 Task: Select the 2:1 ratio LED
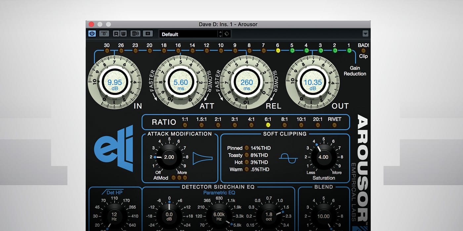coord(218,125)
